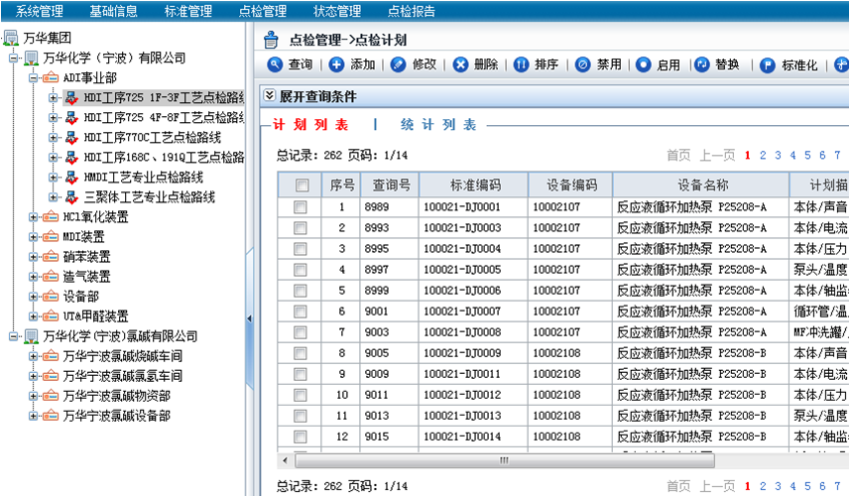The width and height of the screenshot is (850, 497).
Task: Toggle the select-all checkbox in table header
Action: tap(302, 186)
